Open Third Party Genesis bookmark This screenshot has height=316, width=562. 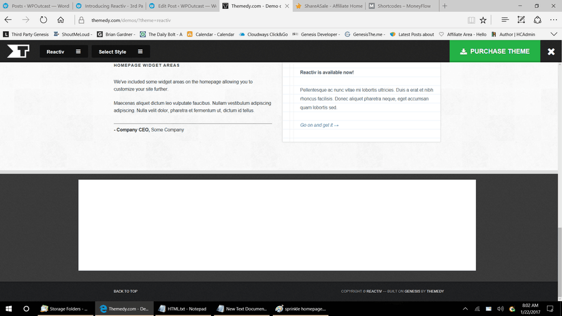[26, 34]
